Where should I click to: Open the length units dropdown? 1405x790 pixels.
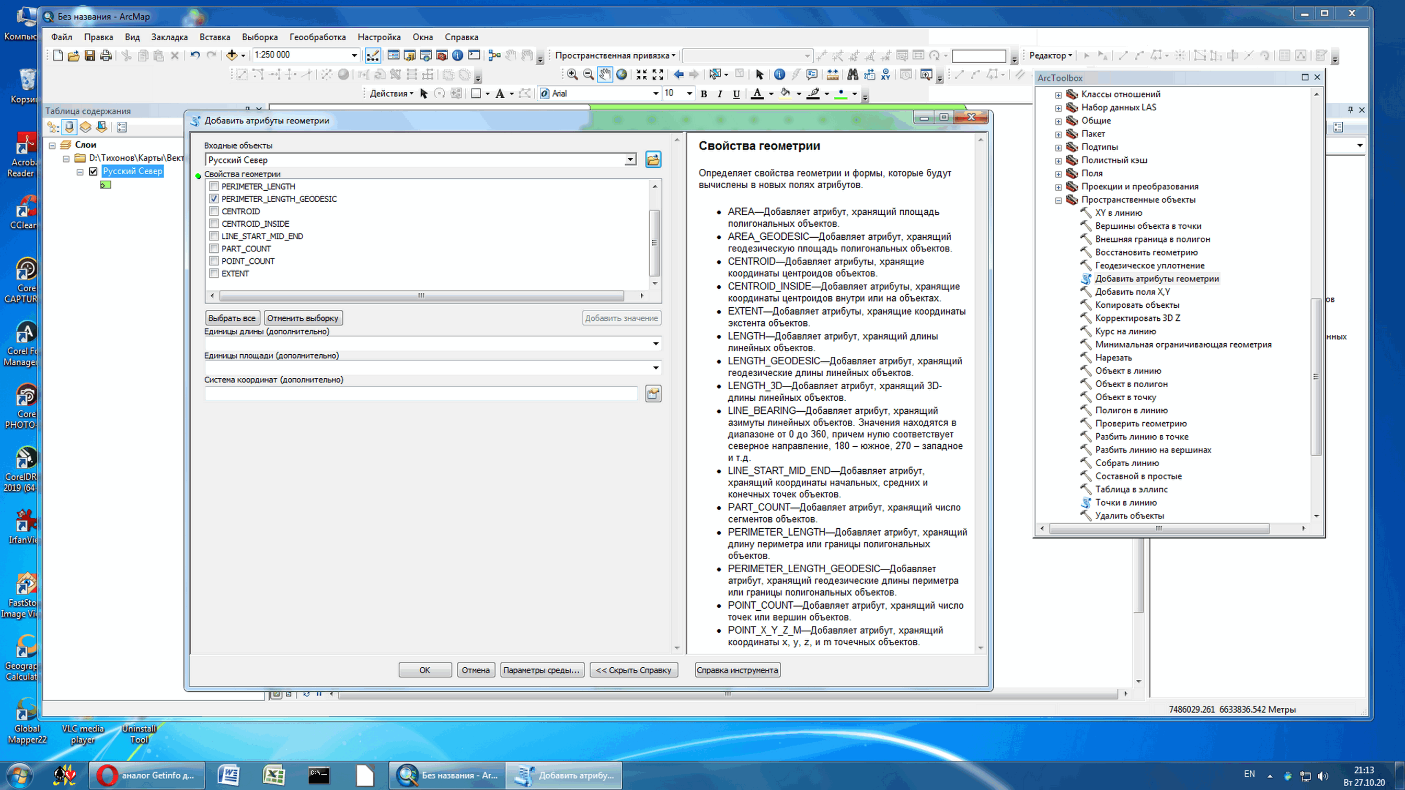(x=655, y=343)
